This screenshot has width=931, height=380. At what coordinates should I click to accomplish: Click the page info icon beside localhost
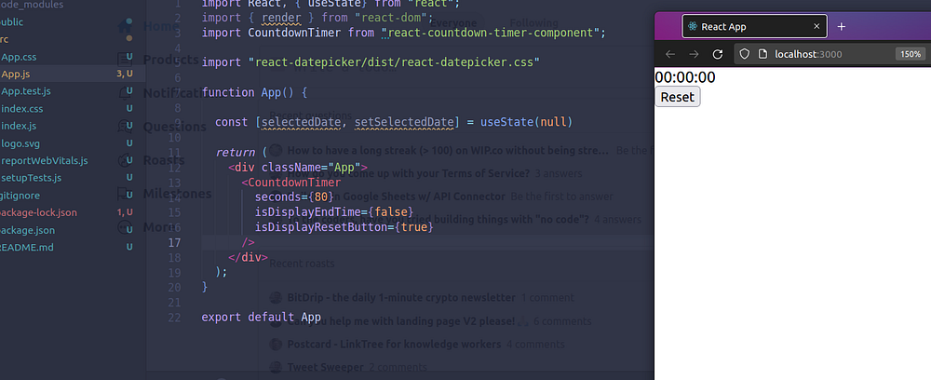763,54
